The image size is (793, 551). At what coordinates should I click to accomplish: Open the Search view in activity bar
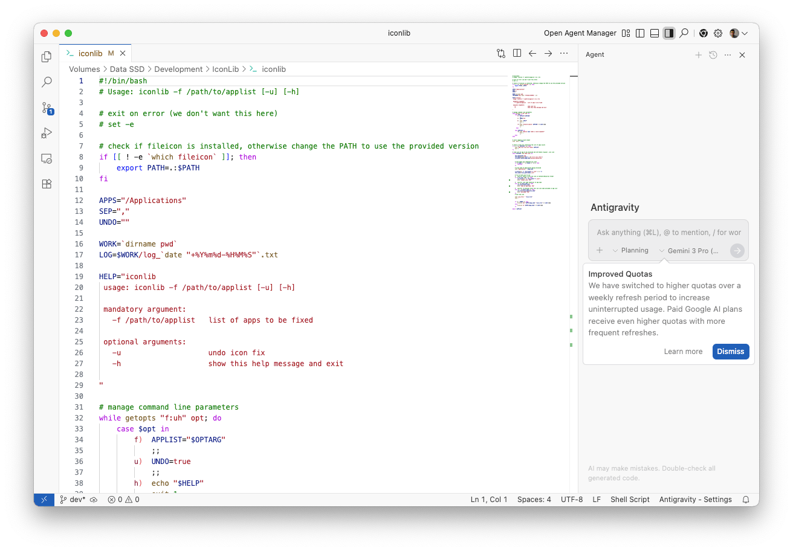[47, 82]
